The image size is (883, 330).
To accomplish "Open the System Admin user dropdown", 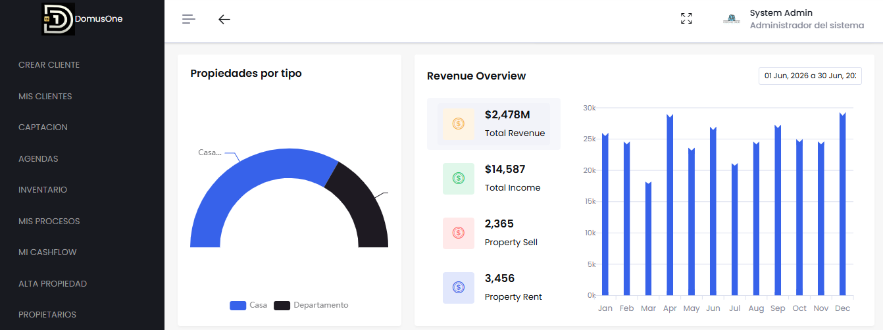I will coord(793,19).
